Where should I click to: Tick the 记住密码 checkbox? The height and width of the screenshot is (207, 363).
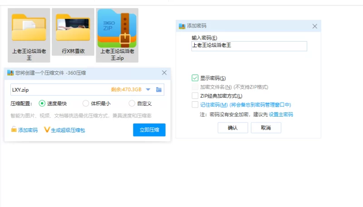(195, 105)
